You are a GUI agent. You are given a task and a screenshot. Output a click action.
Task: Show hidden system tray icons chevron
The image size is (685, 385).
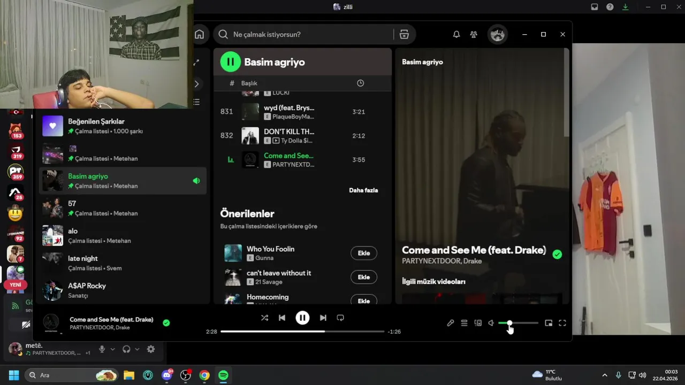(605, 375)
